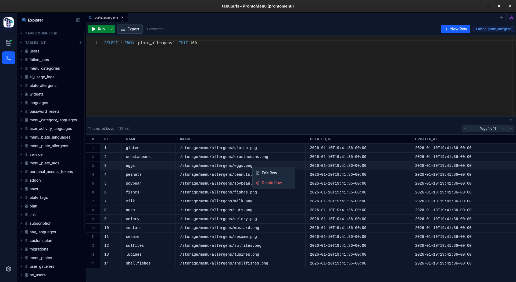The width and height of the screenshot is (516, 282).
Task: Switch to the plate_allergens tab
Action: coord(106,17)
